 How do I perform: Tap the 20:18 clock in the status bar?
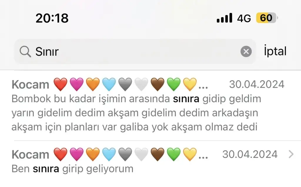[52, 18]
